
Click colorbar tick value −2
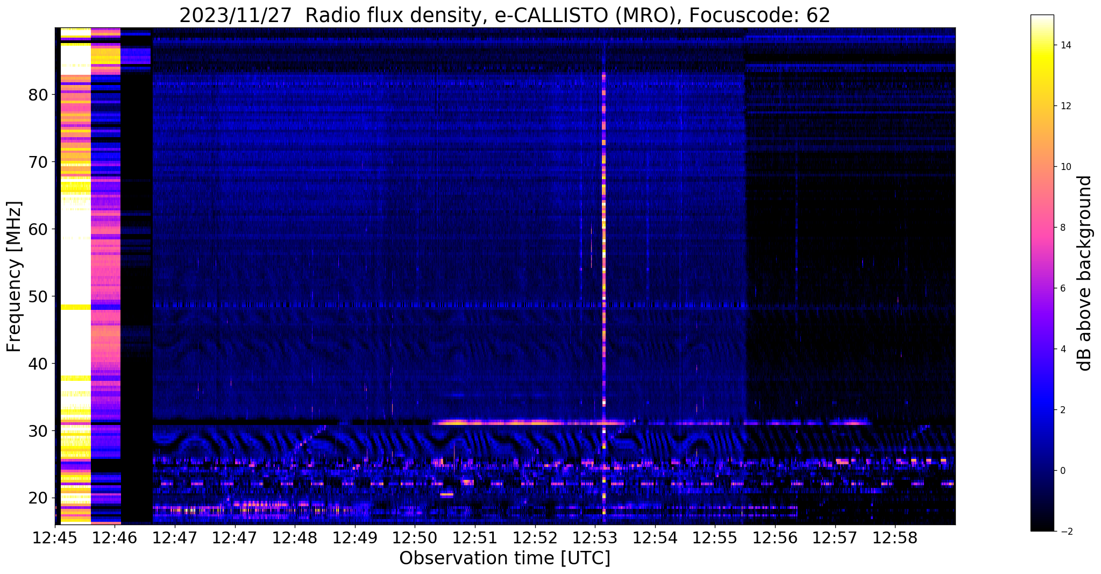1066,532
